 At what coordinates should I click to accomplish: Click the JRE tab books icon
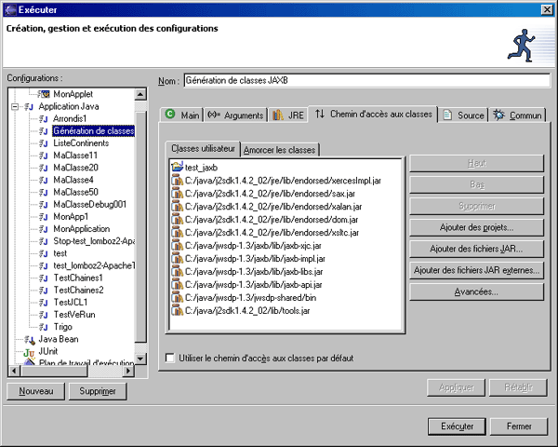(x=278, y=115)
